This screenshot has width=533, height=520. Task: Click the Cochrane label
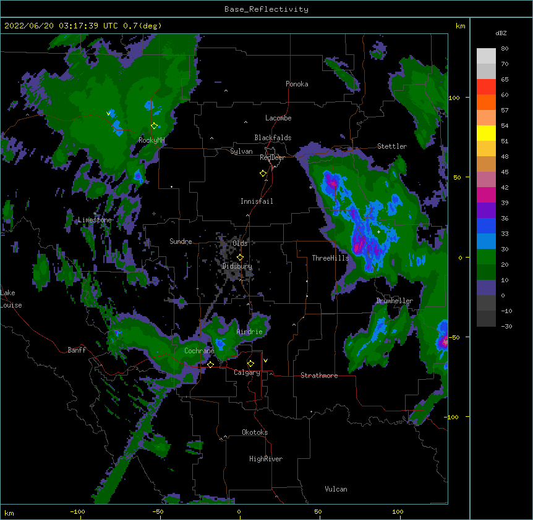[199, 351]
